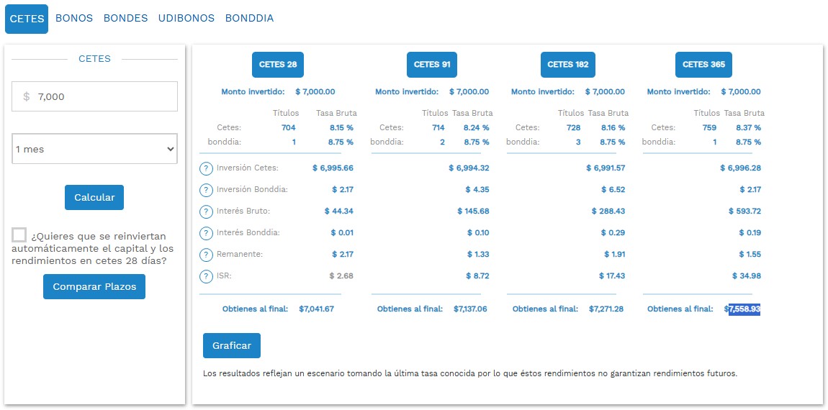828x410 pixels.
Task: Click help icon beside Inversión Cetes
Action: (207, 168)
